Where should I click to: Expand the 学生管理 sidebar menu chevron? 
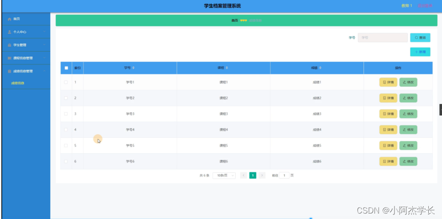[44, 45]
